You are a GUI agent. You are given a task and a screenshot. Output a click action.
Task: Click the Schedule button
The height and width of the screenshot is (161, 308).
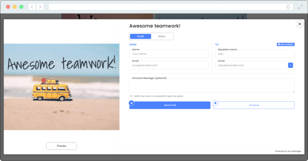coord(254,105)
